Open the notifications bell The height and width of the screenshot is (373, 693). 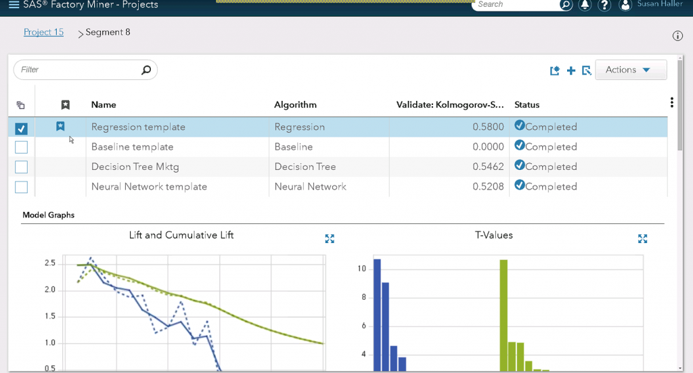(x=585, y=5)
